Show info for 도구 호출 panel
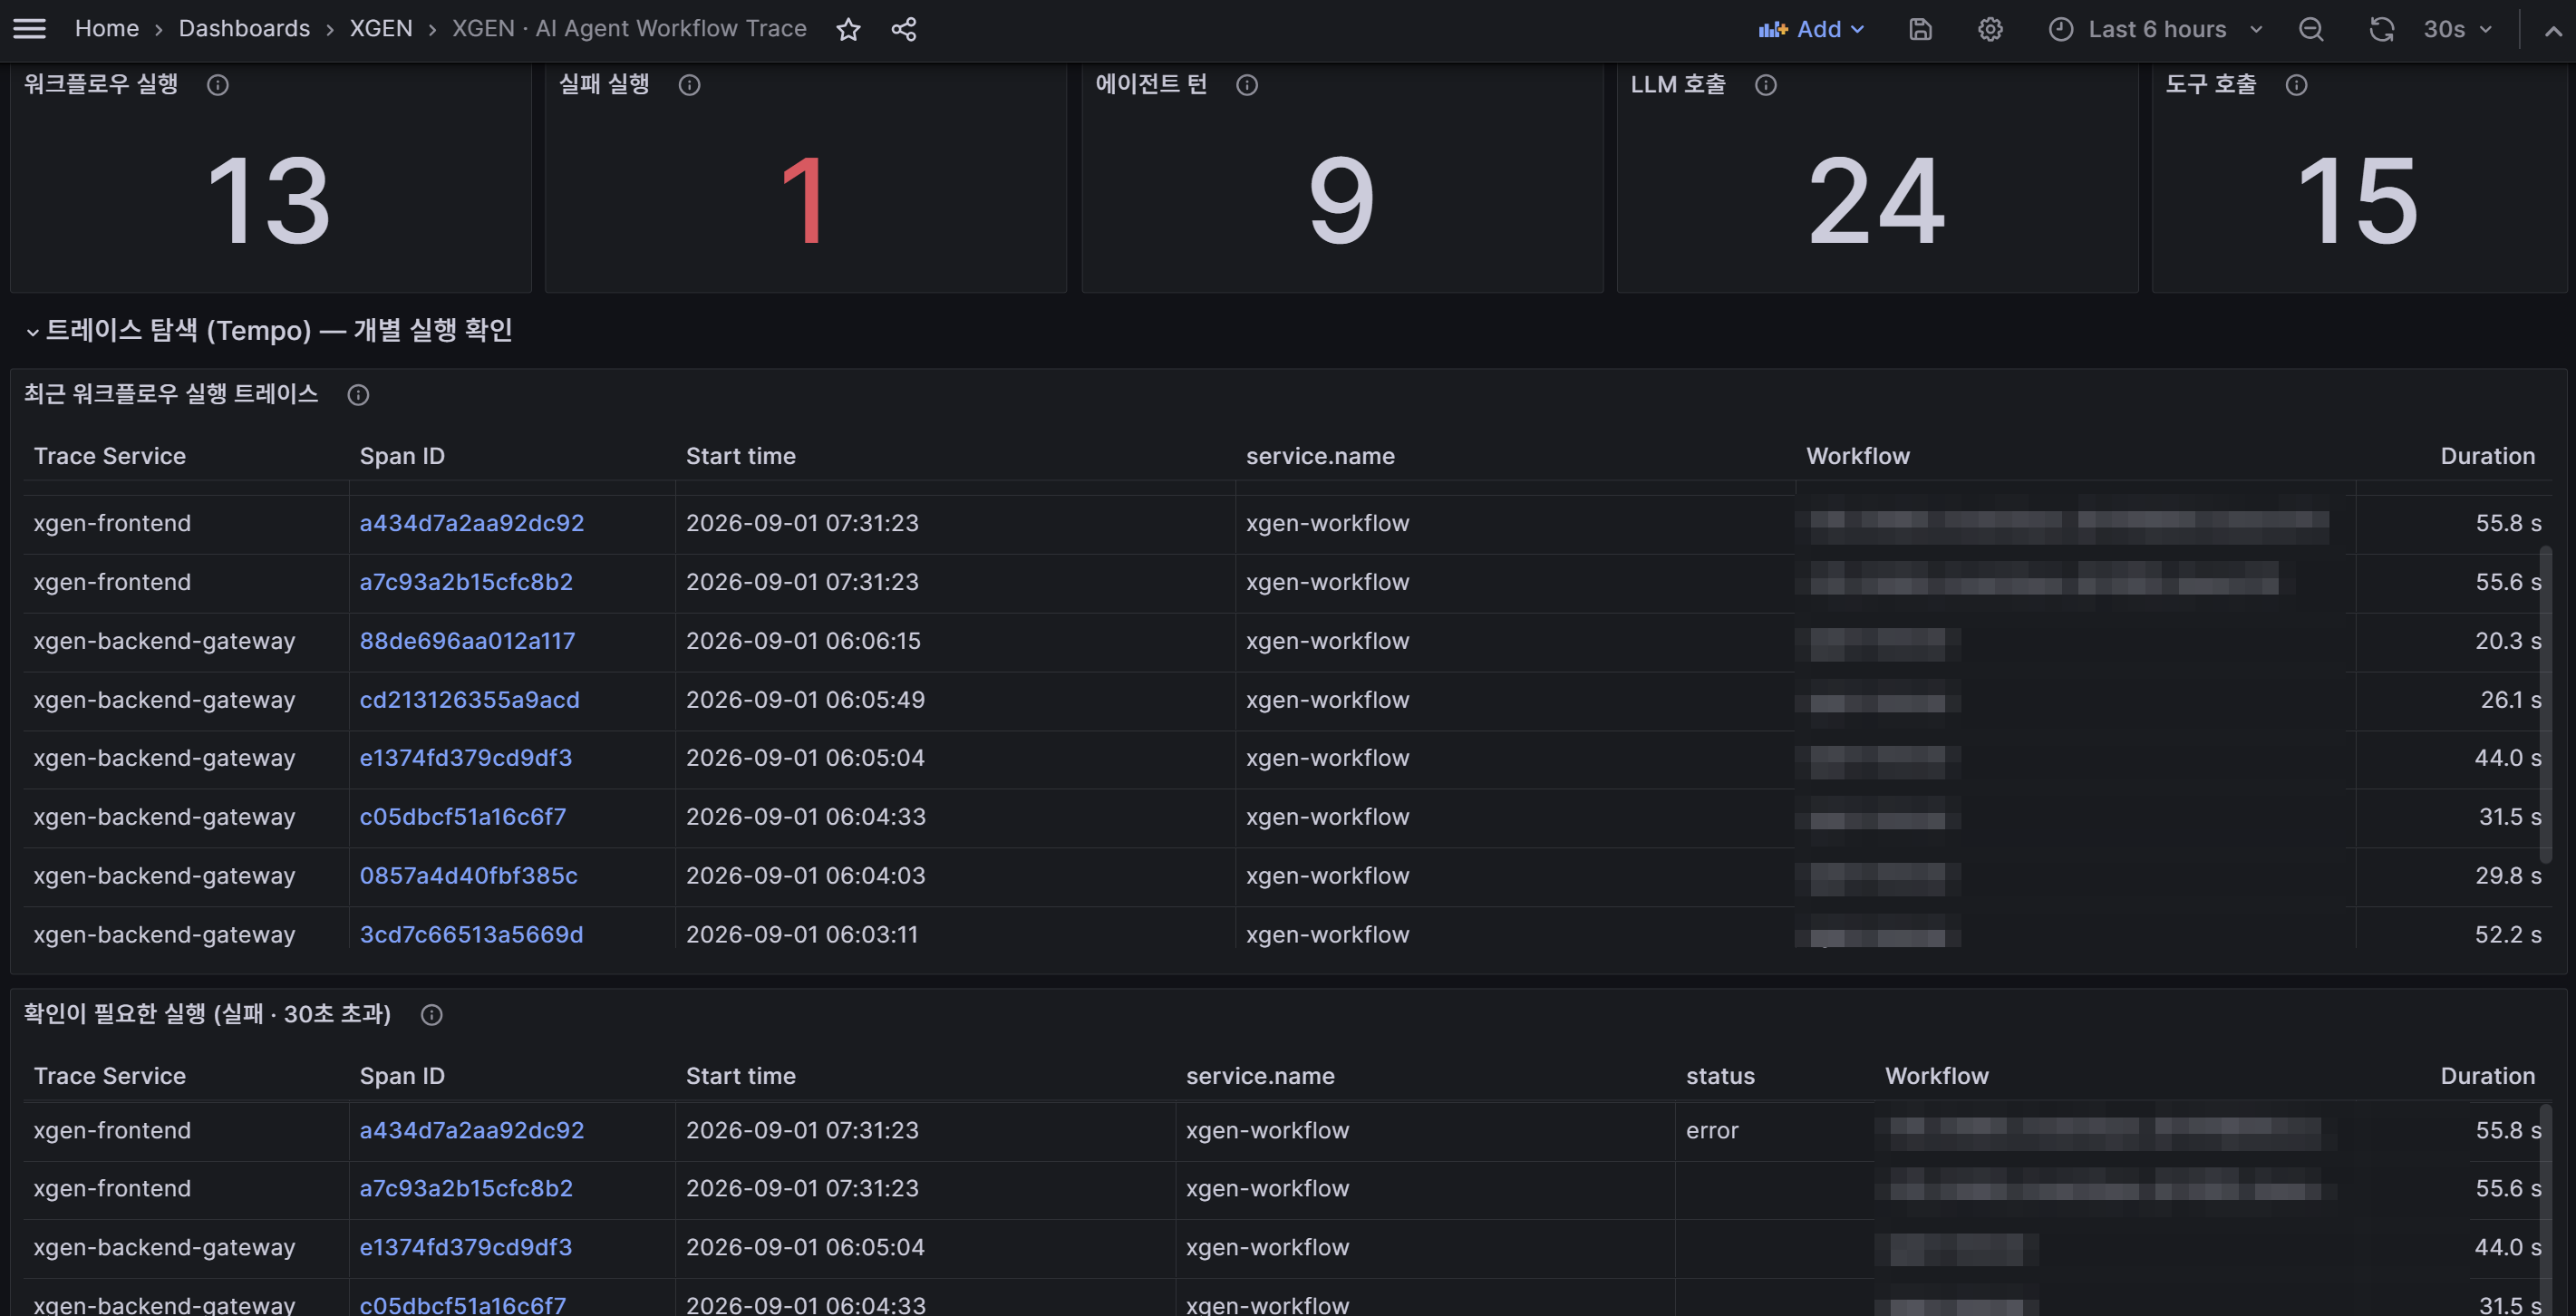The height and width of the screenshot is (1316, 2576). point(2296,85)
